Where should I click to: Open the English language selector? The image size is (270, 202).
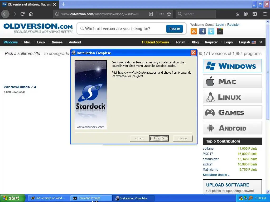click(x=247, y=42)
